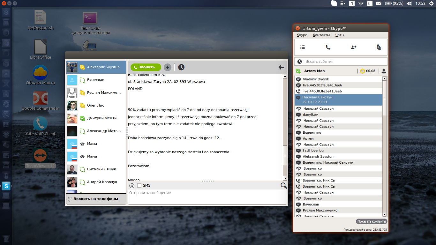Screen dimensions: 436x245
Task: Open the history clock icon in chat toolbar
Action: point(181,67)
